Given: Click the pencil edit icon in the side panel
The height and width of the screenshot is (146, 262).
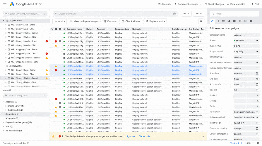Looking at the screenshot, I should (212, 21).
